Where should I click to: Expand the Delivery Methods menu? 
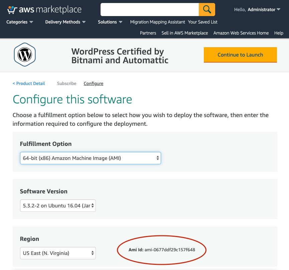[65, 22]
